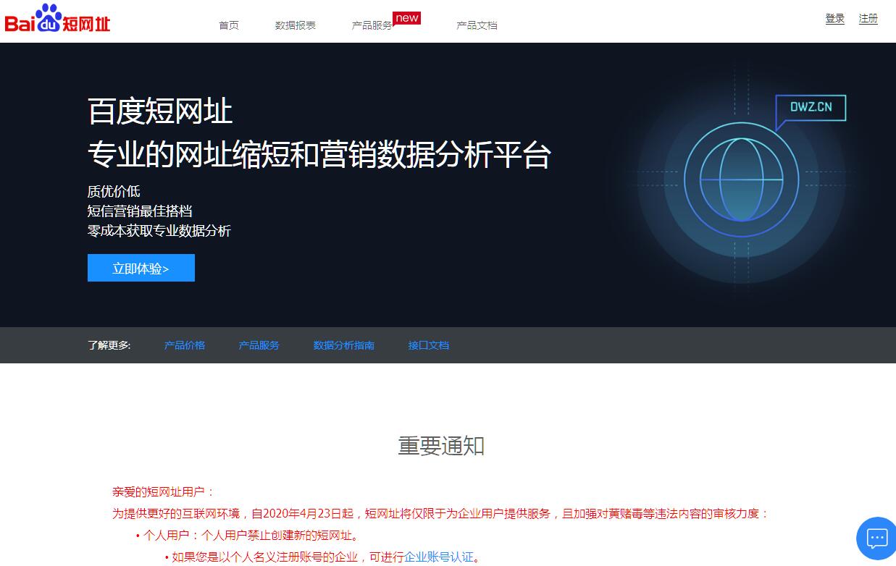Click the red "new" badge
The width and height of the screenshot is (896, 566).
click(x=406, y=18)
